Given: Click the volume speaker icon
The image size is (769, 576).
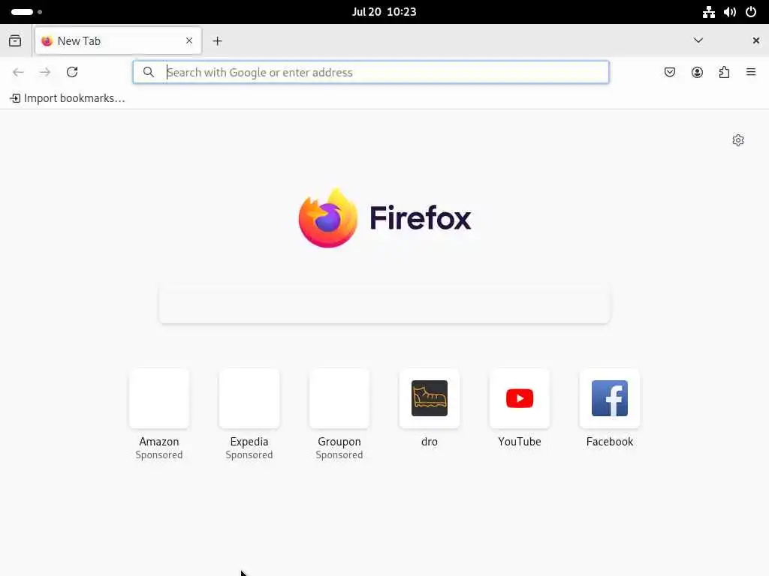Looking at the screenshot, I should [x=730, y=12].
